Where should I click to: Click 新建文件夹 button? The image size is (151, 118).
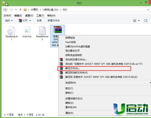coord(54,21)
